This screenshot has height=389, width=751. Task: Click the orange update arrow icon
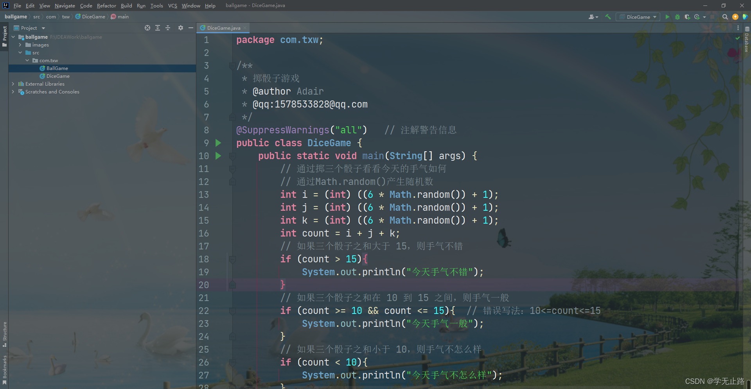735,17
